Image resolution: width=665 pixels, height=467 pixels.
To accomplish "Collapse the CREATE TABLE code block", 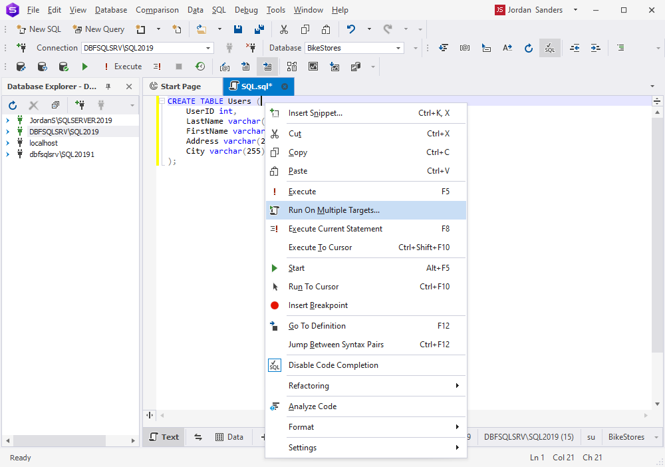I will pos(162,101).
